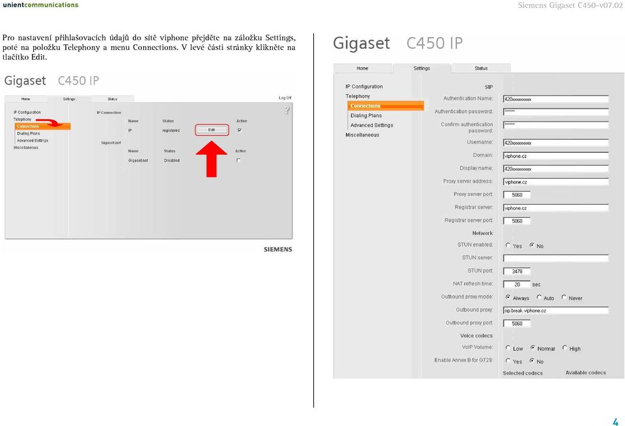This screenshot has height=426, width=625.
Task: Select highlighted Connections in SIP settings sidebar
Action: point(385,105)
